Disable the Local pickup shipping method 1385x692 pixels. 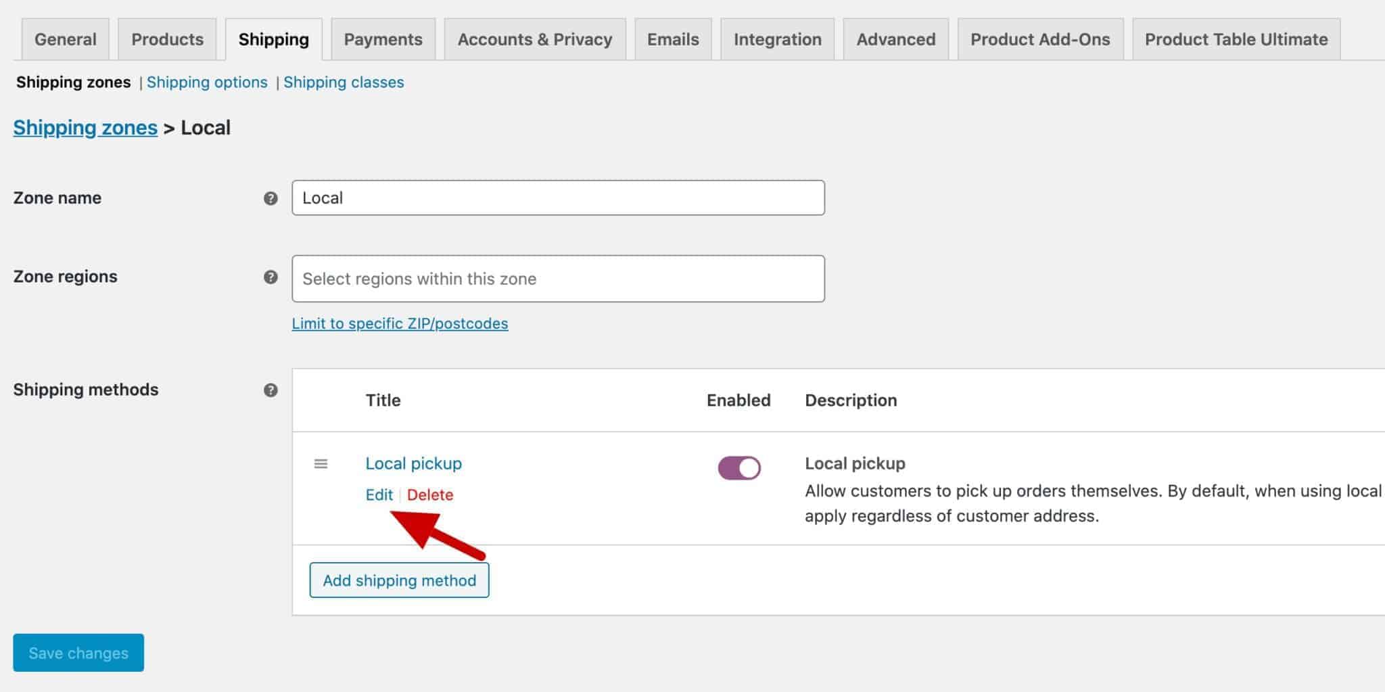click(738, 467)
